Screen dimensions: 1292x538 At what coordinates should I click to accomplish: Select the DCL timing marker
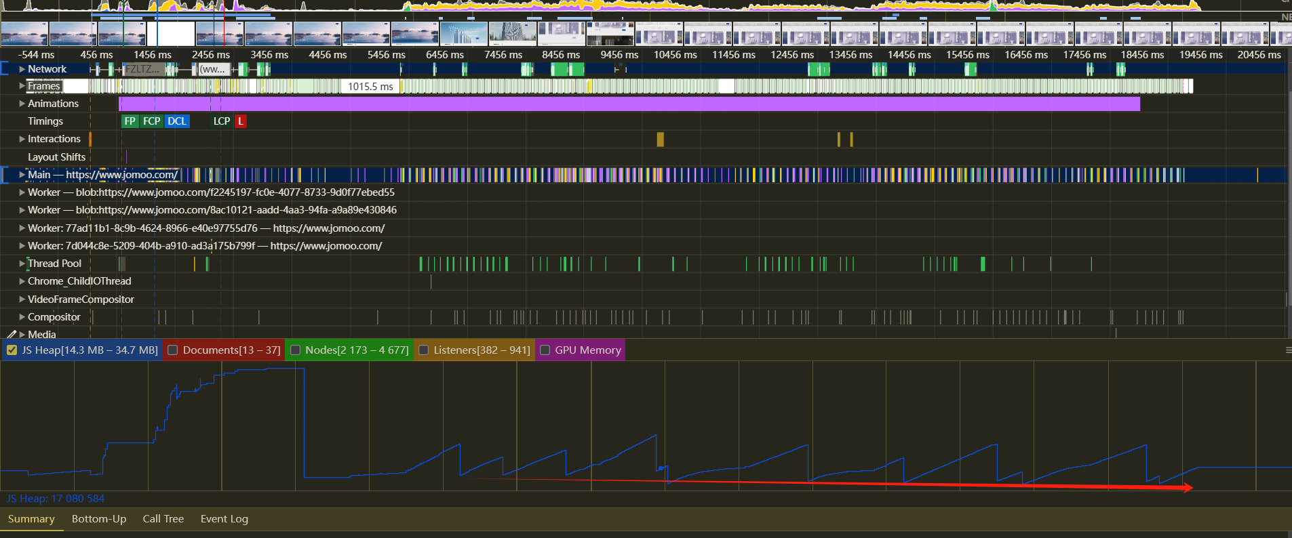[x=177, y=121]
